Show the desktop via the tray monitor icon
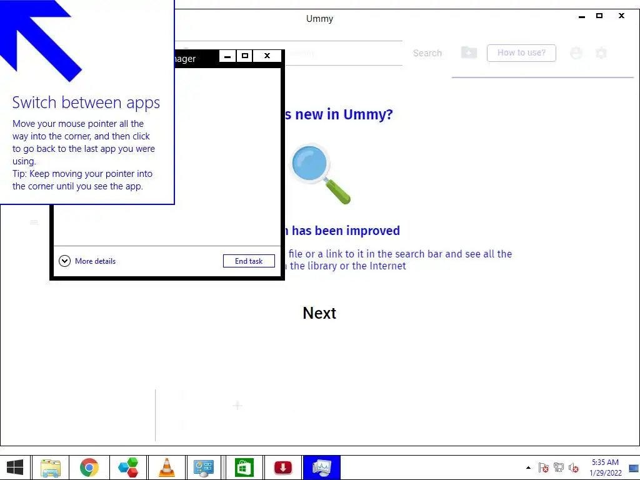 [634, 468]
